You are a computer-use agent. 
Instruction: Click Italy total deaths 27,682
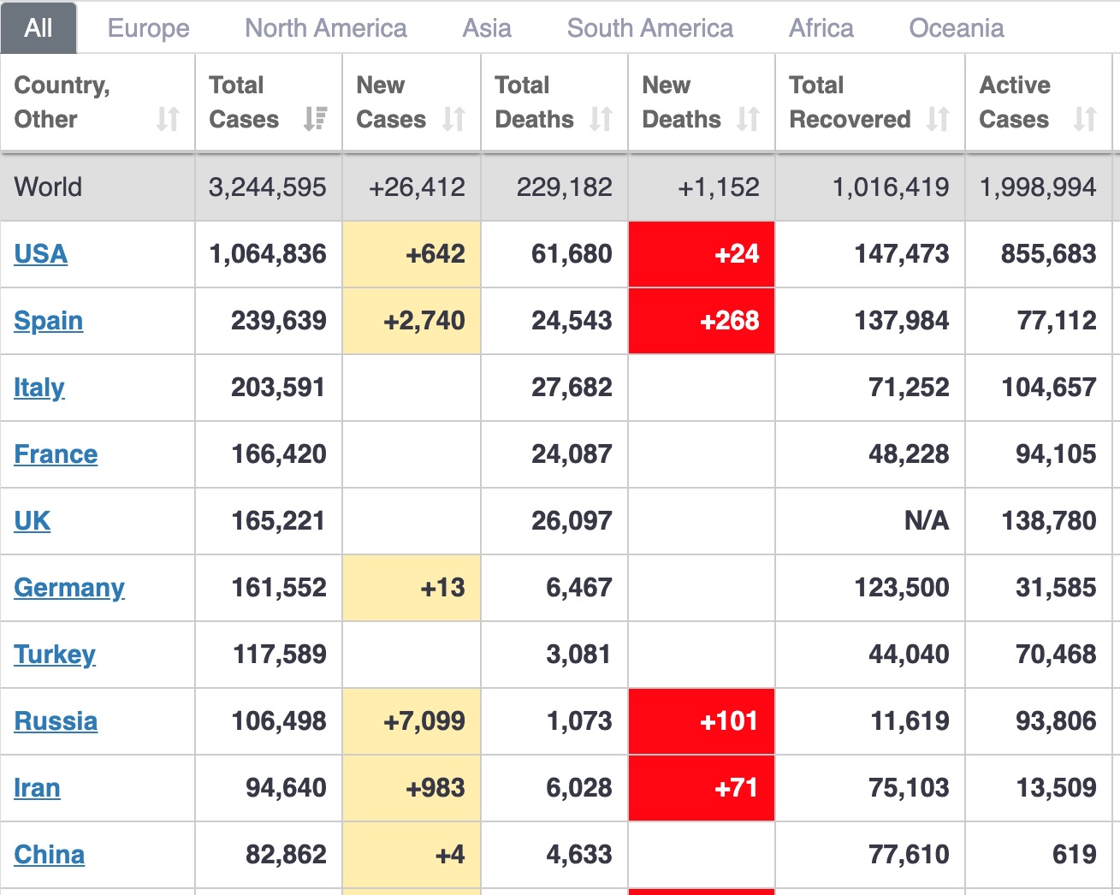point(572,388)
